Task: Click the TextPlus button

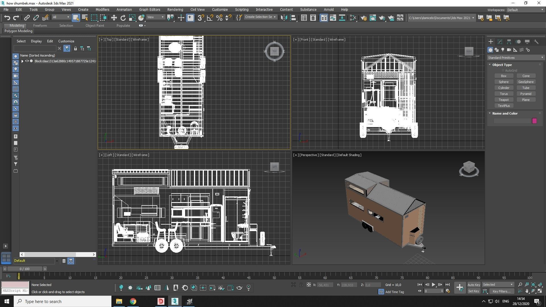Action: [504, 106]
